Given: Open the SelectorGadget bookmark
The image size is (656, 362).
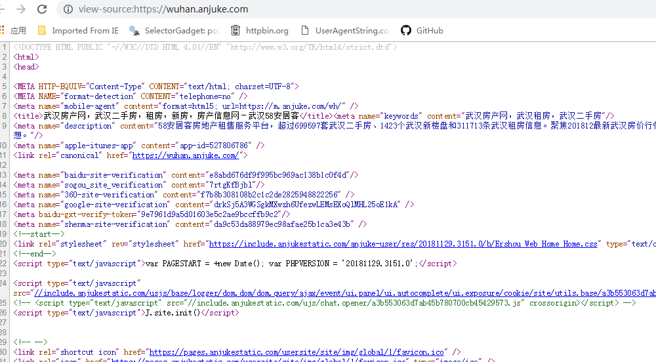Looking at the screenshot, I should (x=174, y=31).
